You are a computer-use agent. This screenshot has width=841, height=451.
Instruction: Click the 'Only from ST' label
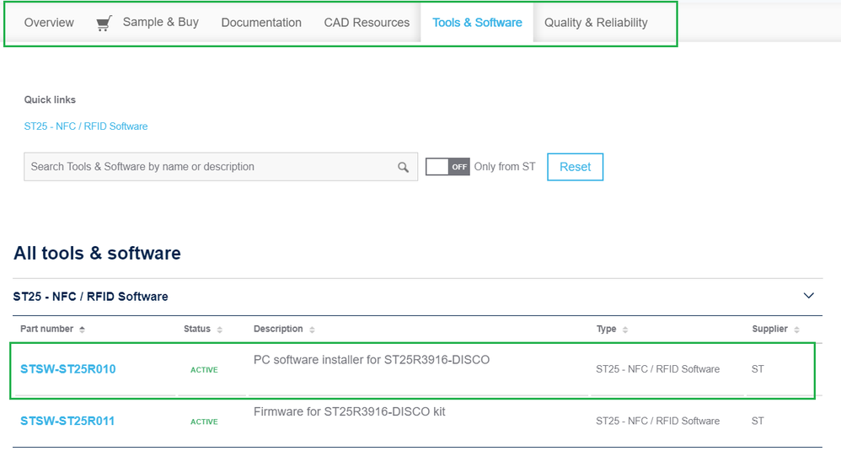pos(505,167)
